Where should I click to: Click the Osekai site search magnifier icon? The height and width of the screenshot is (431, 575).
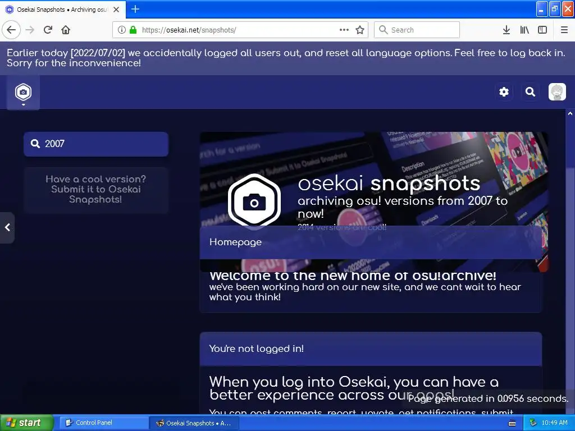point(530,91)
